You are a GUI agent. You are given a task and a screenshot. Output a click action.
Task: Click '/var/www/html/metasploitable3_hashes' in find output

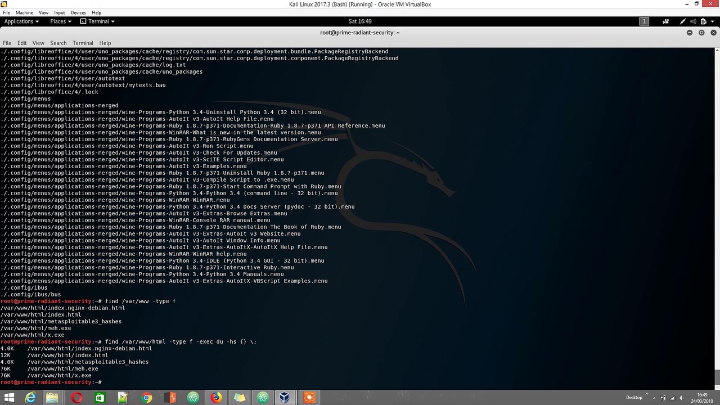coord(61,321)
